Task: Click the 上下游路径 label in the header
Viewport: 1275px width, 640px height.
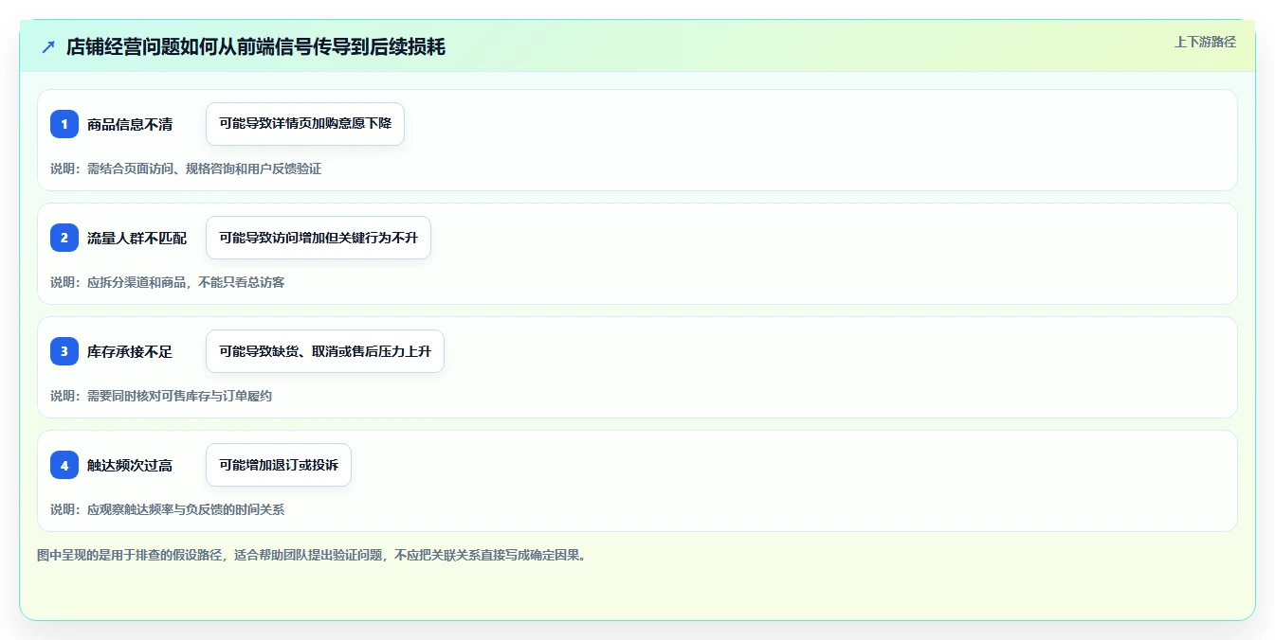Action: [x=1205, y=42]
